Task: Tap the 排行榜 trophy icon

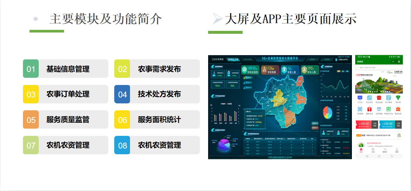Action: 398,98
